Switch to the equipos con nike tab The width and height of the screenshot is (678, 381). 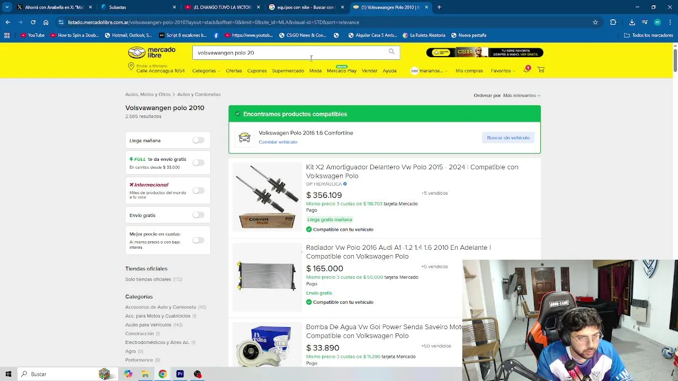306,7
